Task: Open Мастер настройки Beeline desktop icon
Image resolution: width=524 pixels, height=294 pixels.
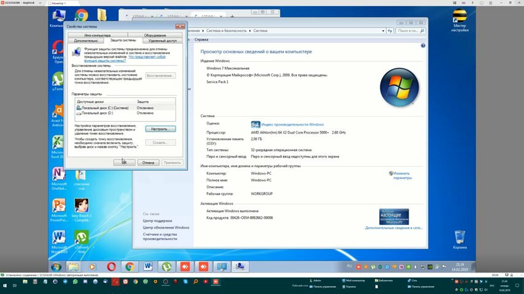Action: (x=460, y=20)
